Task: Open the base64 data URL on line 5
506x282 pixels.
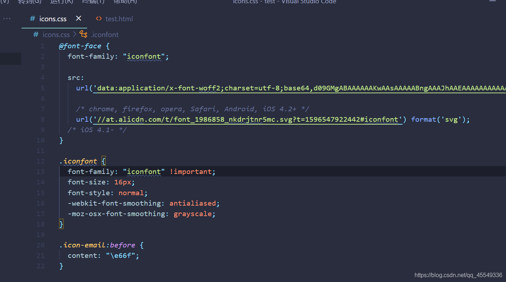Action: click(x=299, y=88)
